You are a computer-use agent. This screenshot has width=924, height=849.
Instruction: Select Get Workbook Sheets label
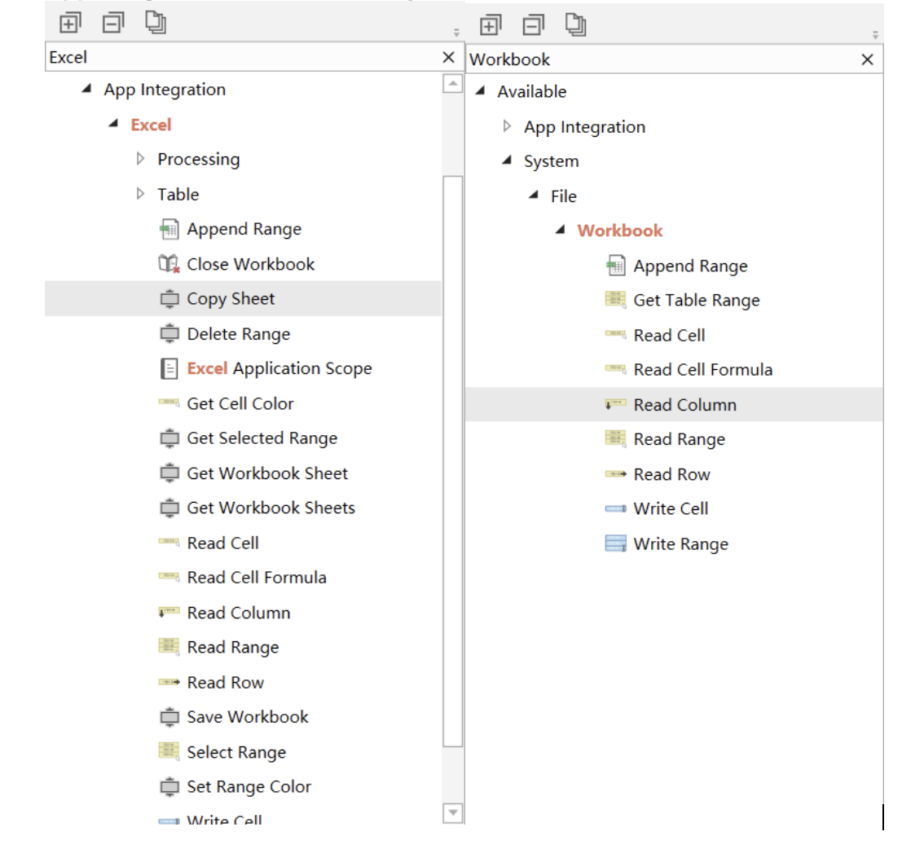click(271, 508)
